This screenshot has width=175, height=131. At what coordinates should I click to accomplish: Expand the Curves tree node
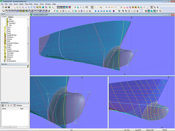pos(3,27)
